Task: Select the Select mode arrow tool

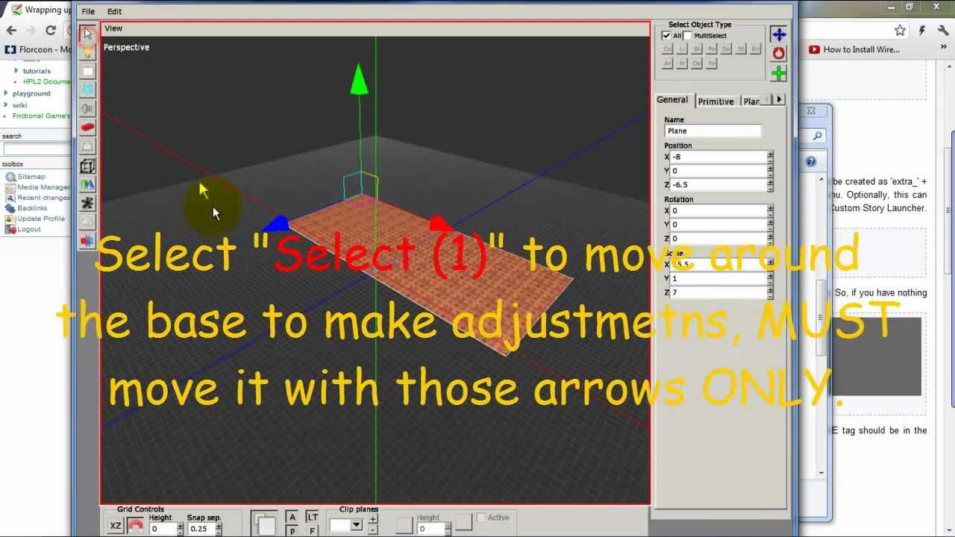Action: point(87,34)
